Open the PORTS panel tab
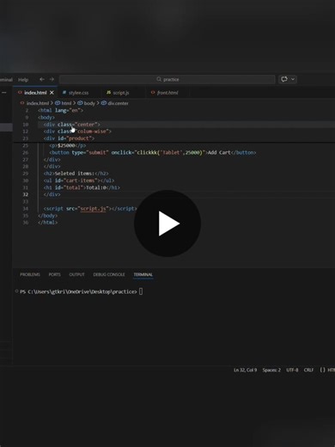 [x=54, y=274]
